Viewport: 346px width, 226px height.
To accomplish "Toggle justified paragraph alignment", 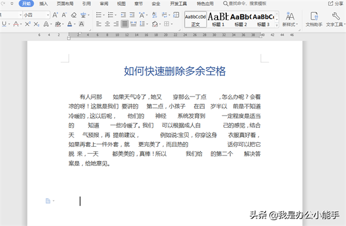I will [x=124, y=24].
